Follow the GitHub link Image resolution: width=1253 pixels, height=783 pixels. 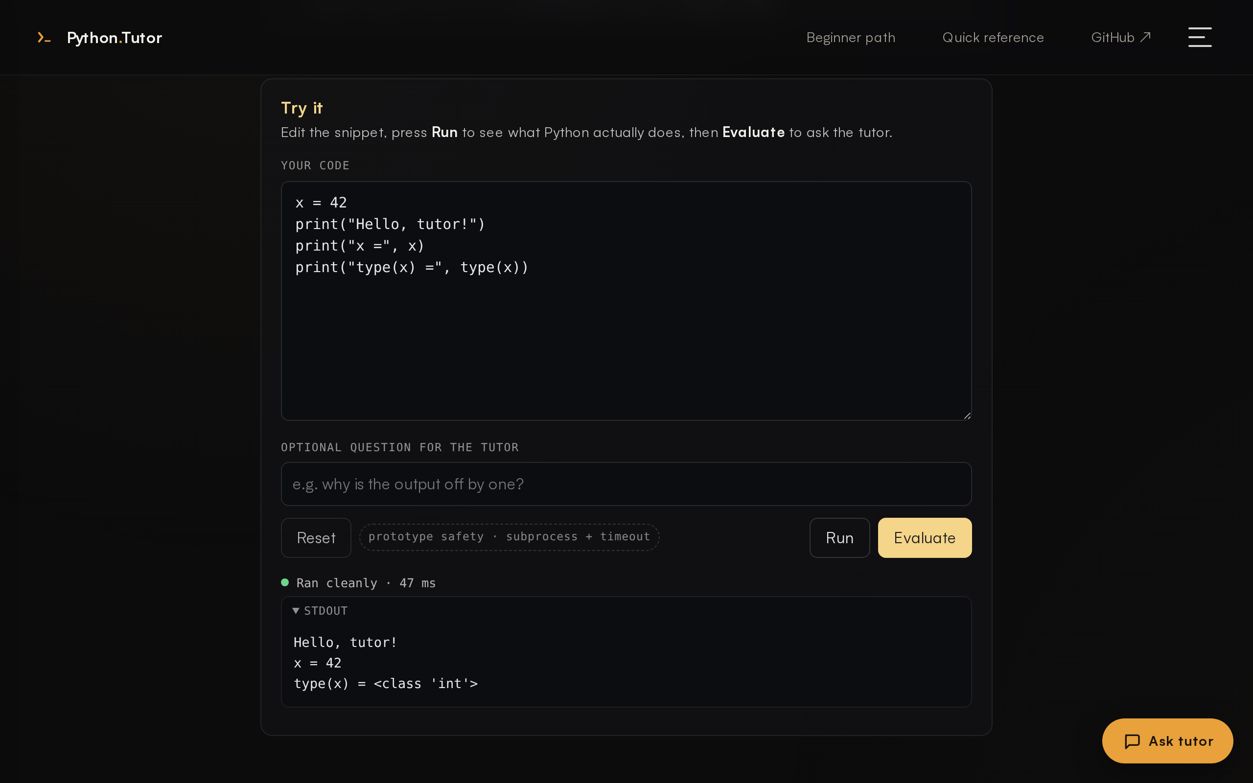click(x=1120, y=37)
